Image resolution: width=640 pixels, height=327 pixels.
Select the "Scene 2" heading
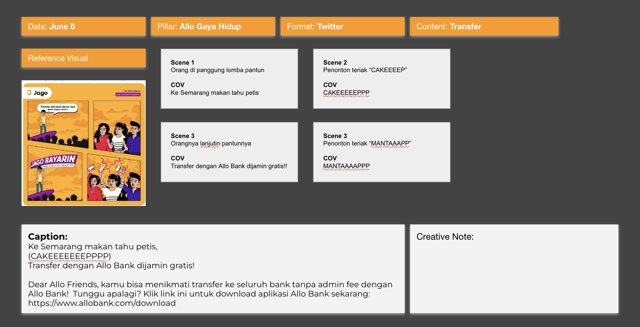coord(335,62)
